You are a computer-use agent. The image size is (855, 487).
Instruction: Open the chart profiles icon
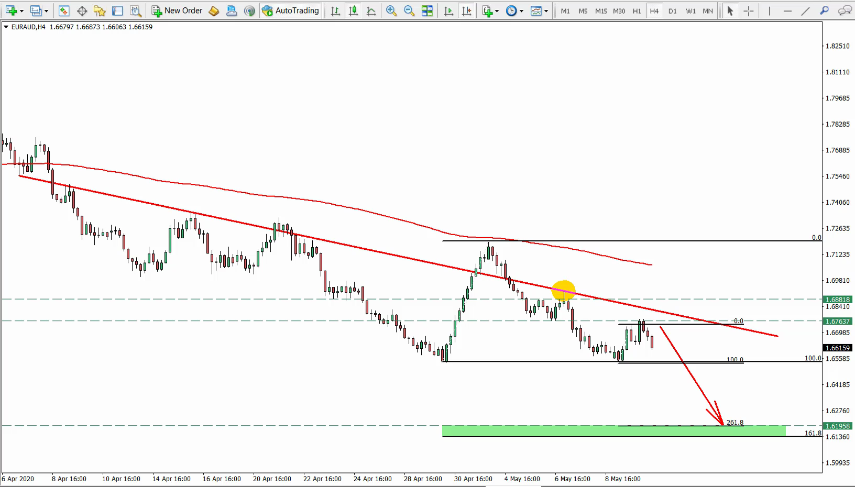tap(36, 10)
